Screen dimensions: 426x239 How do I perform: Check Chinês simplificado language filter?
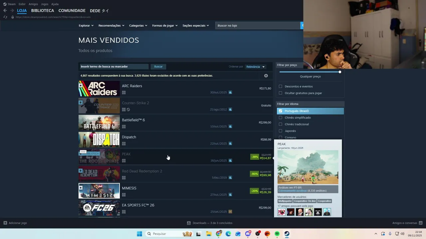point(280,118)
